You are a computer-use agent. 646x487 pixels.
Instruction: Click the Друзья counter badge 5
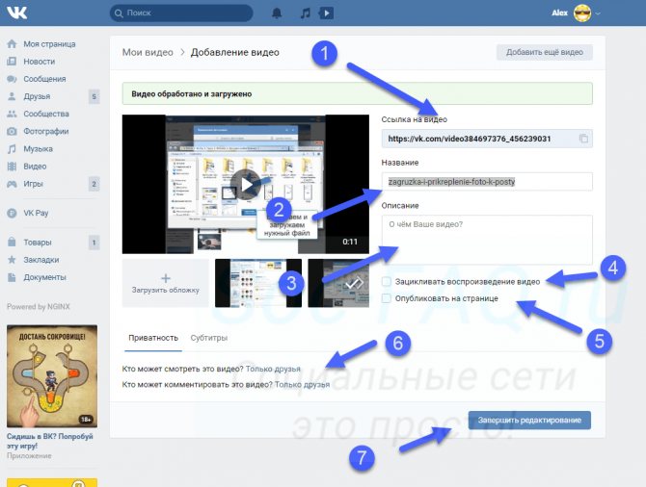(x=94, y=96)
